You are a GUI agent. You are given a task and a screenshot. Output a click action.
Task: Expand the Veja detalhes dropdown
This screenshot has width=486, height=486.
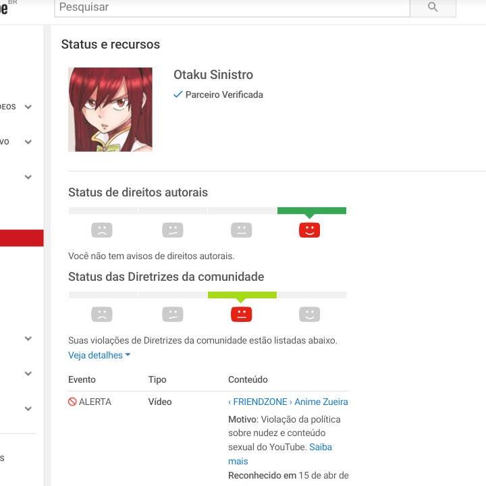point(99,355)
